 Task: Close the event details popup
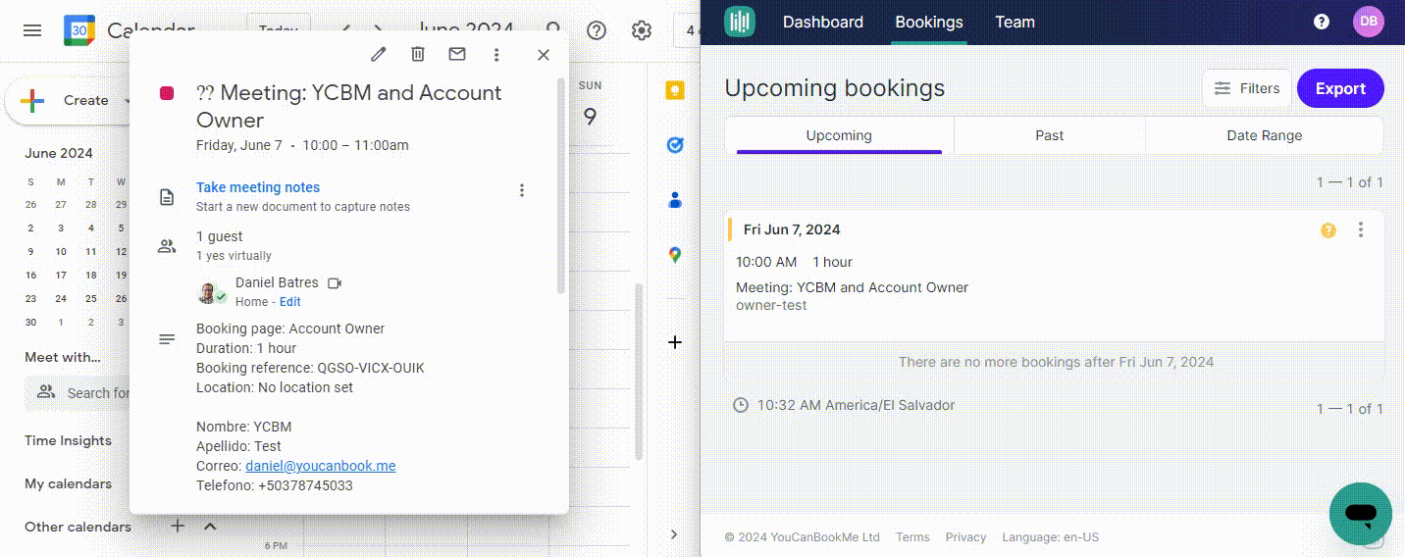point(544,55)
